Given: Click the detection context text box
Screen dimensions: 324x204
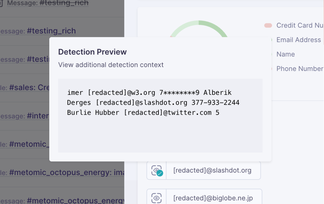Looking at the screenshot, I should point(160,115).
